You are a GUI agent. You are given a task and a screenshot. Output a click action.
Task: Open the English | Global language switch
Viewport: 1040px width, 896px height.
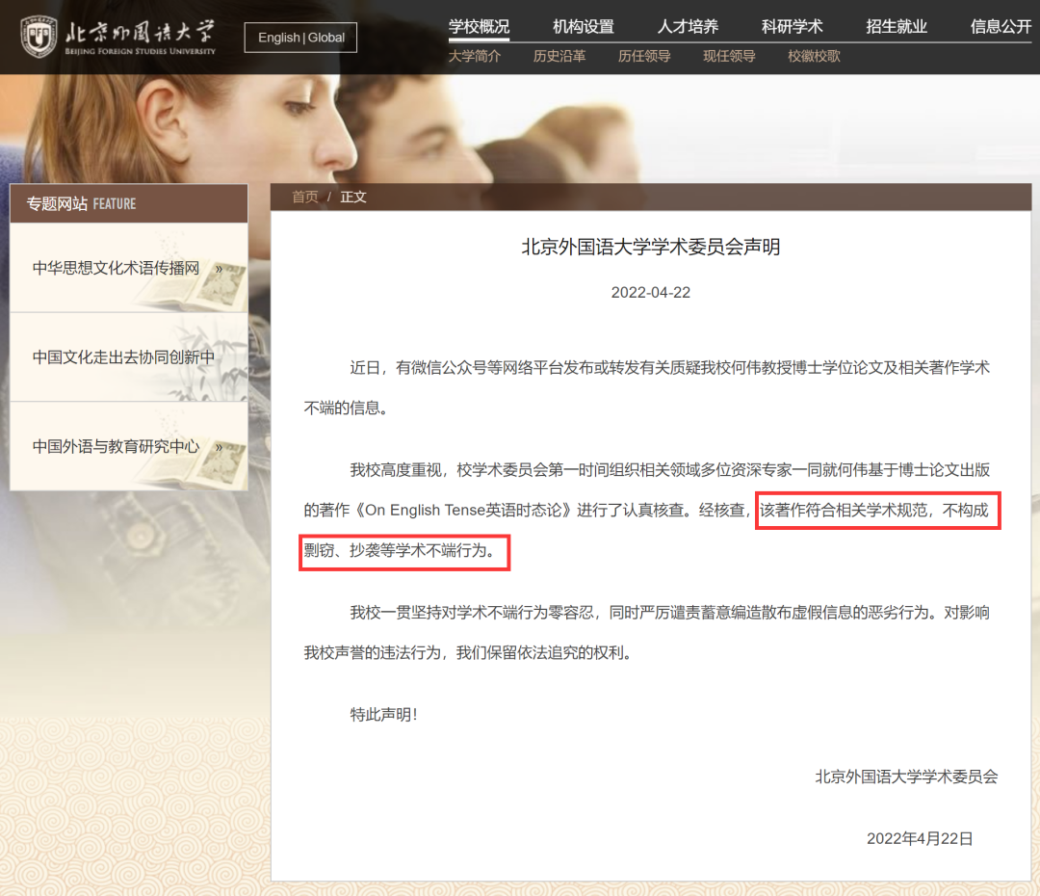(x=300, y=38)
